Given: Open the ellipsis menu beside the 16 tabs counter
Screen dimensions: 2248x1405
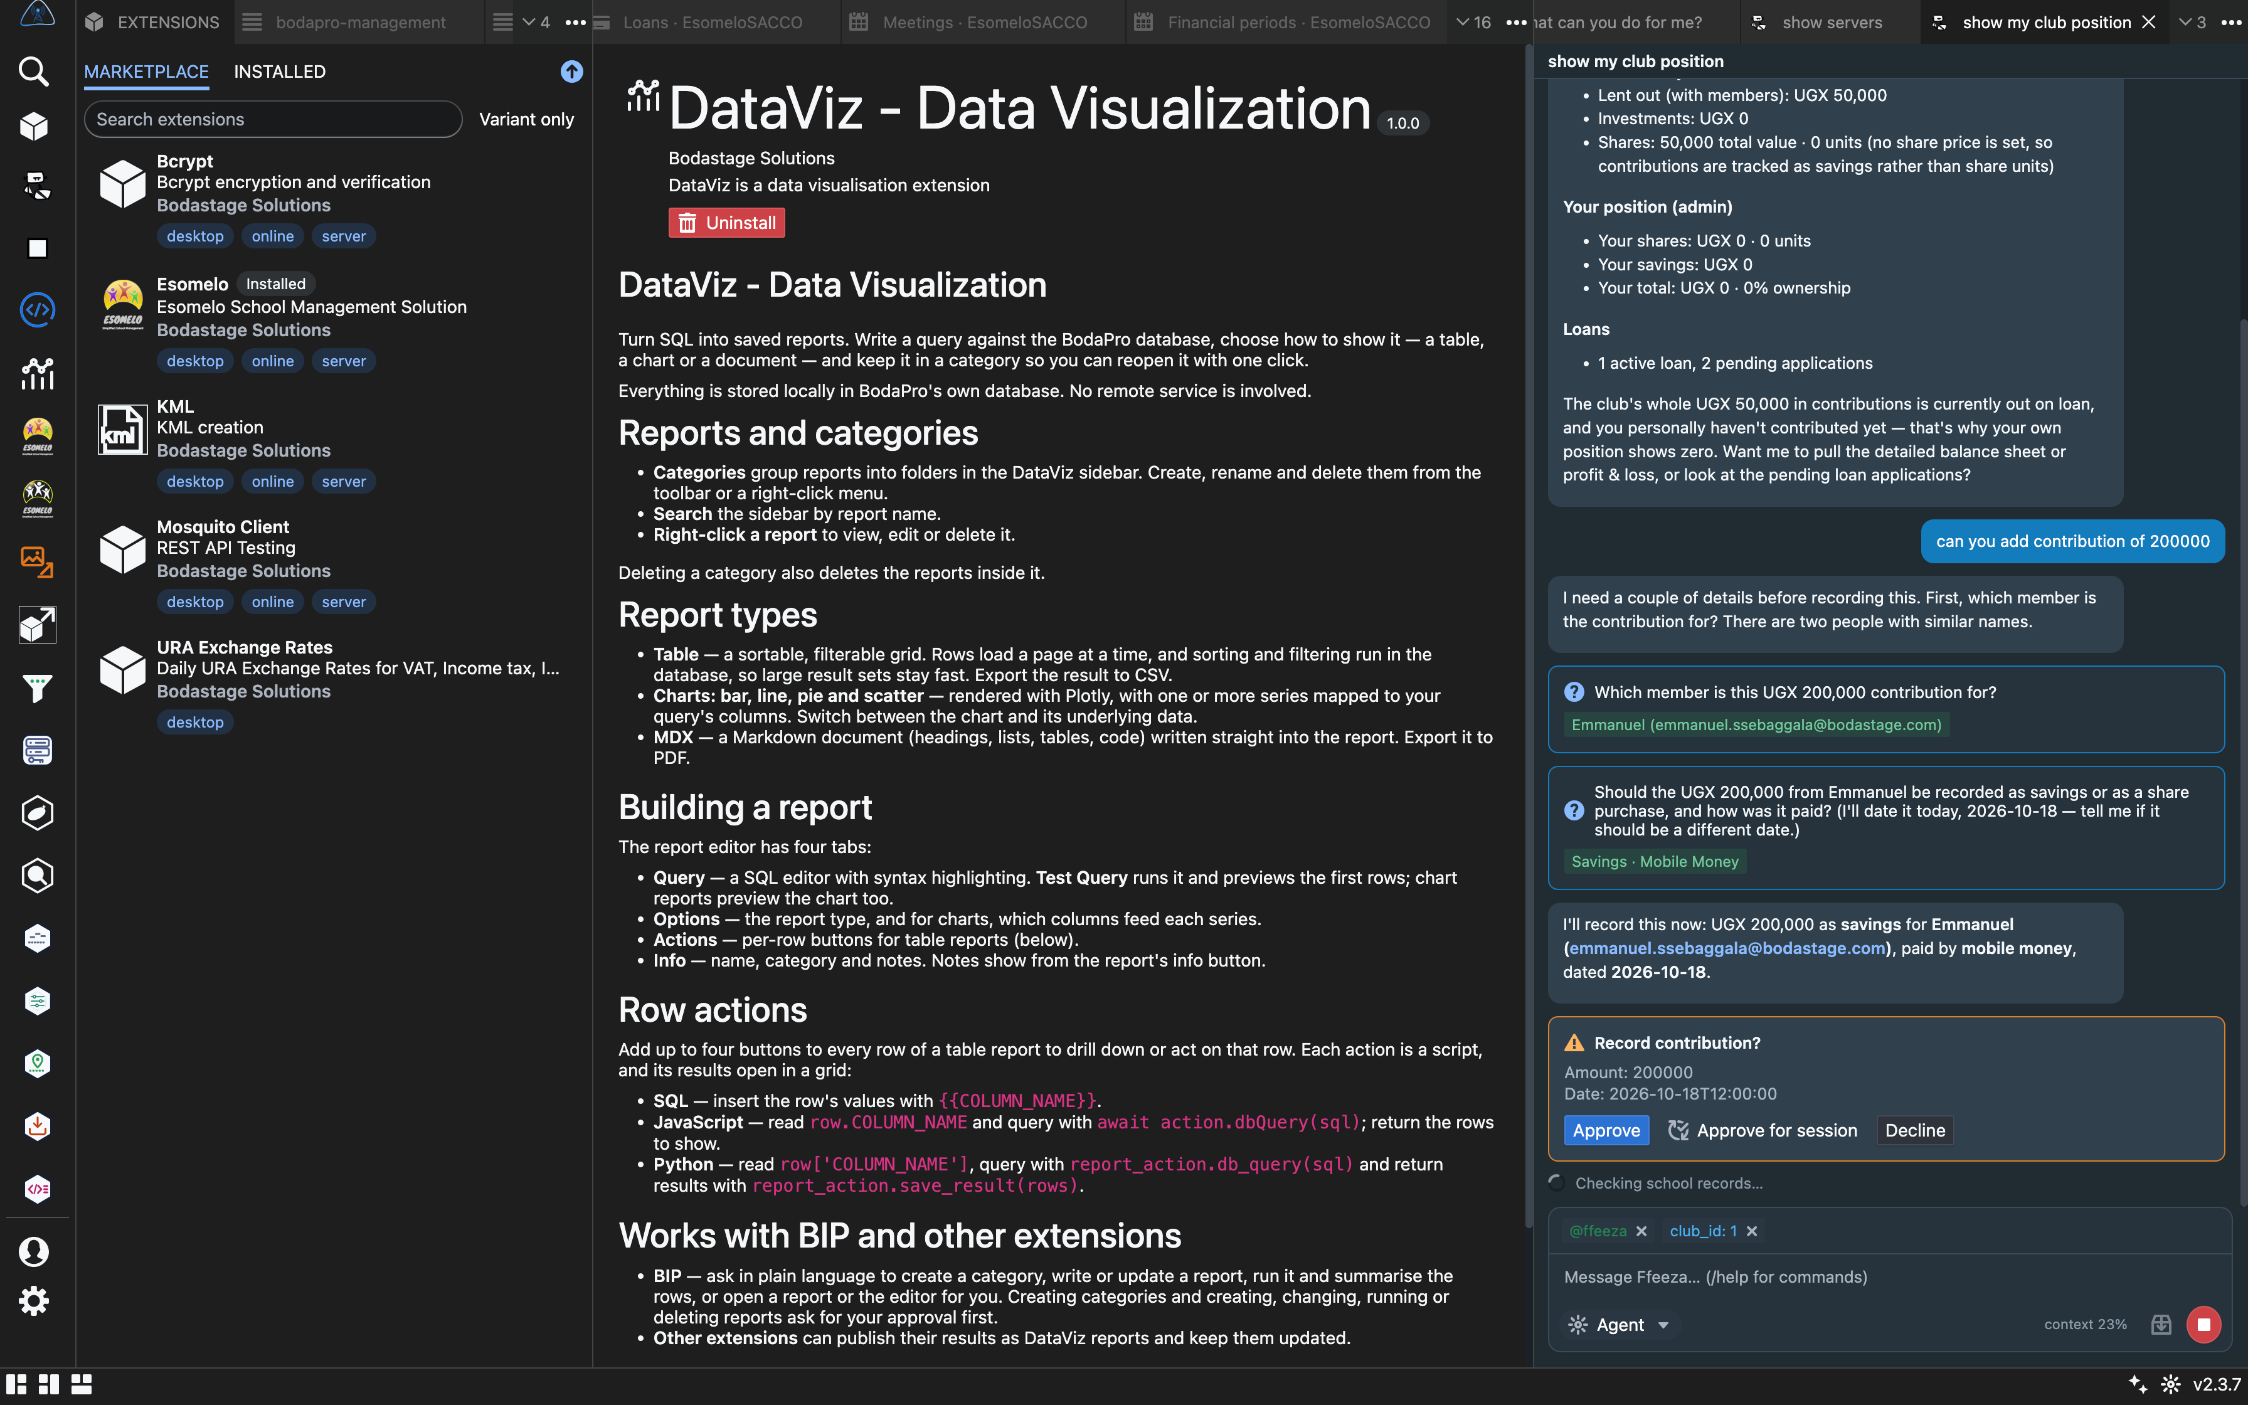Looking at the screenshot, I should tap(1516, 23).
